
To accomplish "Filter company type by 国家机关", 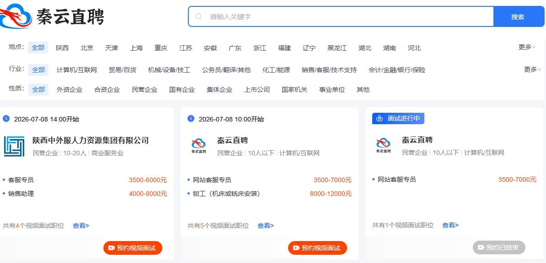I will (x=294, y=89).
